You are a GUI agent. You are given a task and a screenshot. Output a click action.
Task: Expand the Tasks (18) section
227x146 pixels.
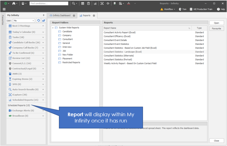[43, 37]
